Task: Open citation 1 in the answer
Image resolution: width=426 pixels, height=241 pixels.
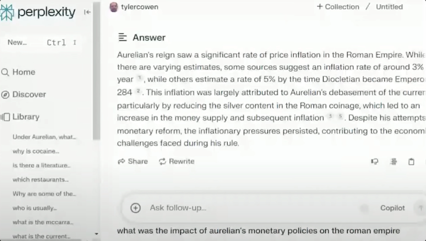Action: [x=139, y=78]
